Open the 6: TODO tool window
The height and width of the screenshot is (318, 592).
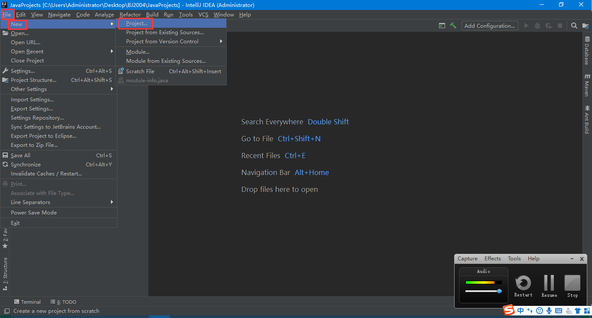click(x=63, y=302)
